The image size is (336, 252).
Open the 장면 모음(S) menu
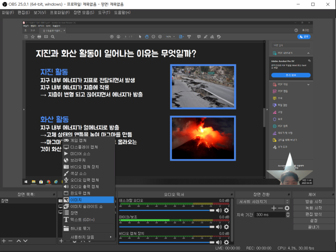pyautogui.click(x=84, y=13)
